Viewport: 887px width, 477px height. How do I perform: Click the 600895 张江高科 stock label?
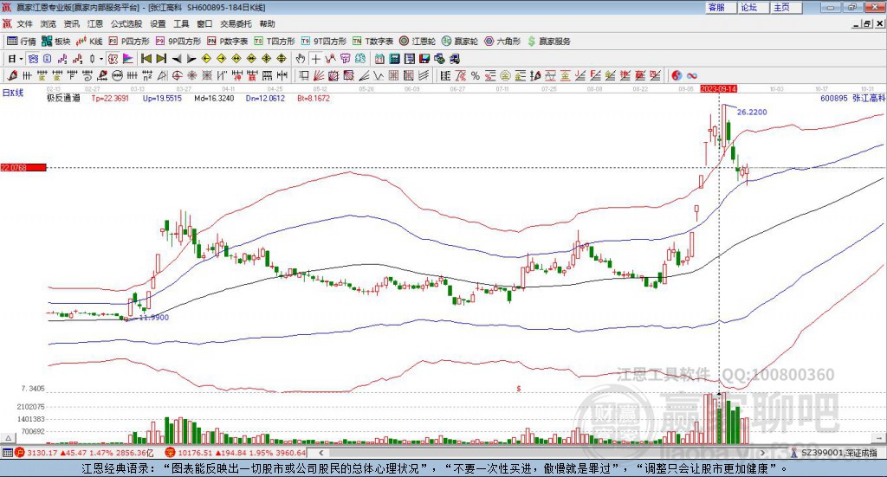[x=852, y=99]
